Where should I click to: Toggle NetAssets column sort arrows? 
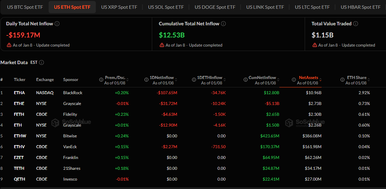(321, 80)
